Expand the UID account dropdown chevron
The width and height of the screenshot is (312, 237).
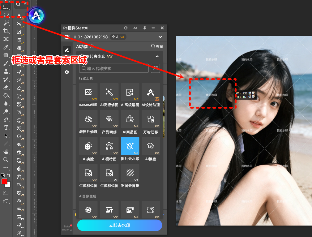coord(160,37)
